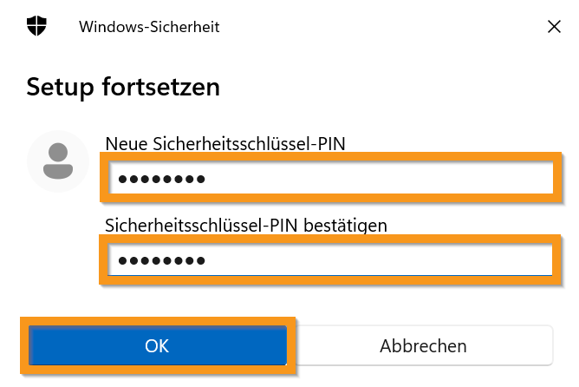Place cursor before first dot in new PIN
The image size is (579, 387).
point(116,180)
